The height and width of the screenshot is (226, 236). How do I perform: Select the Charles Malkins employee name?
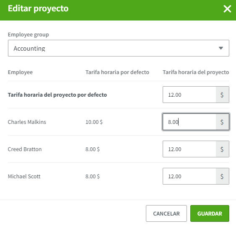click(x=27, y=122)
